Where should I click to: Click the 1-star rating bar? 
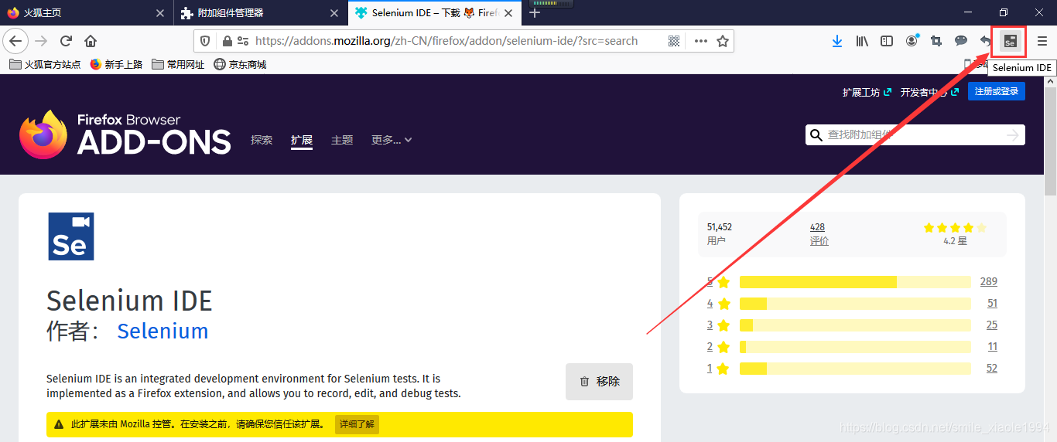(x=855, y=369)
